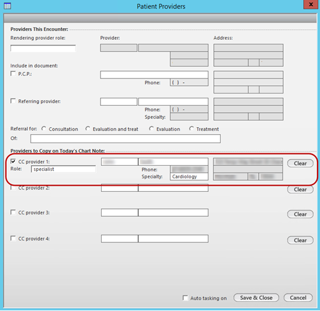Click Save & Close button
Viewport: 320px width, 311px height.
click(256, 298)
